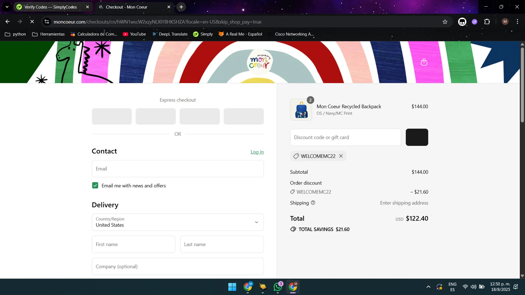Go back to the previous page
This screenshot has height=295, width=525.
pyautogui.click(x=8, y=22)
